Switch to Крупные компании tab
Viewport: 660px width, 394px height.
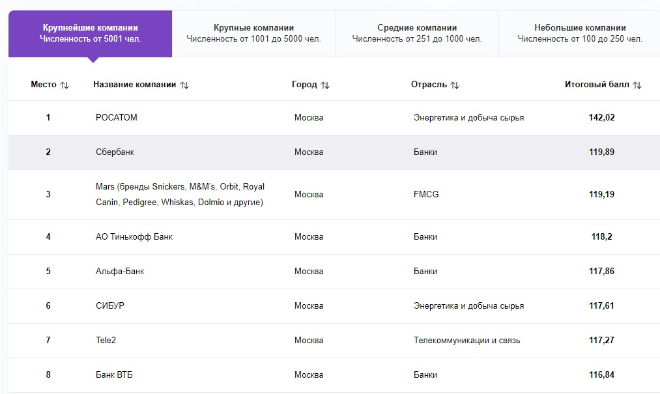click(x=253, y=33)
